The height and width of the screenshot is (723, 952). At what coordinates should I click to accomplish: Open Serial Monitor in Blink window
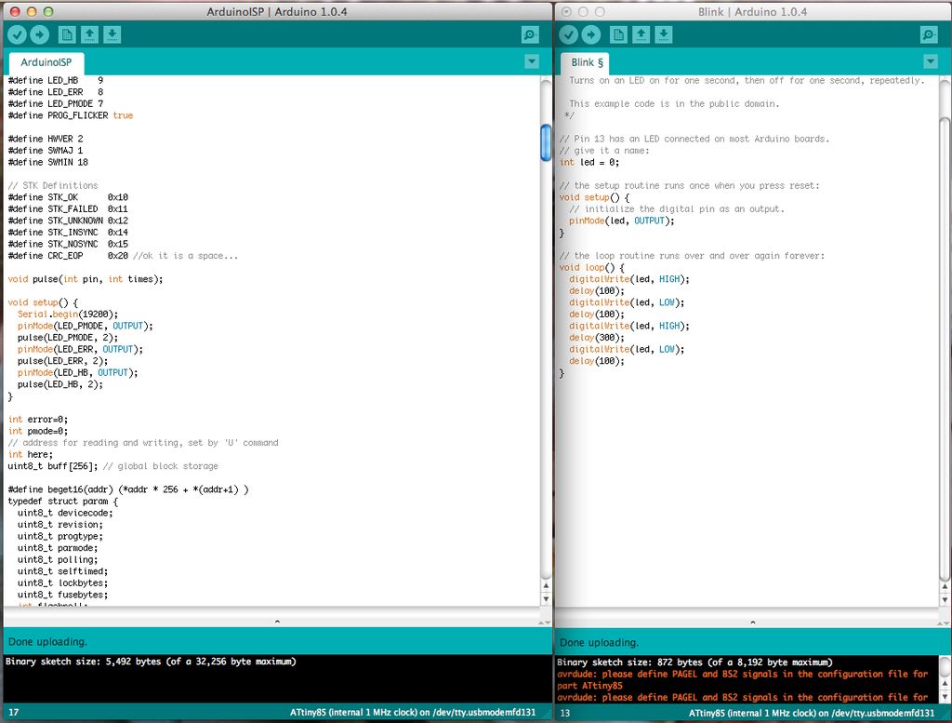pyautogui.click(x=929, y=34)
